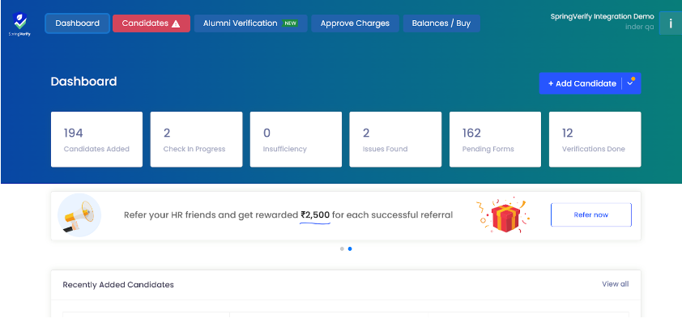
Task: Switch to the Candidates tab
Action: (151, 23)
